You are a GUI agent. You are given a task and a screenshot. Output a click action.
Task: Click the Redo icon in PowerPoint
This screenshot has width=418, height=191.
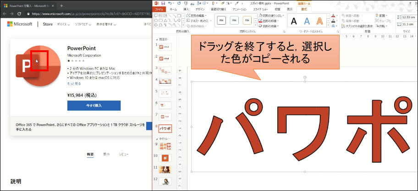pyautogui.click(x=179, y=3)
